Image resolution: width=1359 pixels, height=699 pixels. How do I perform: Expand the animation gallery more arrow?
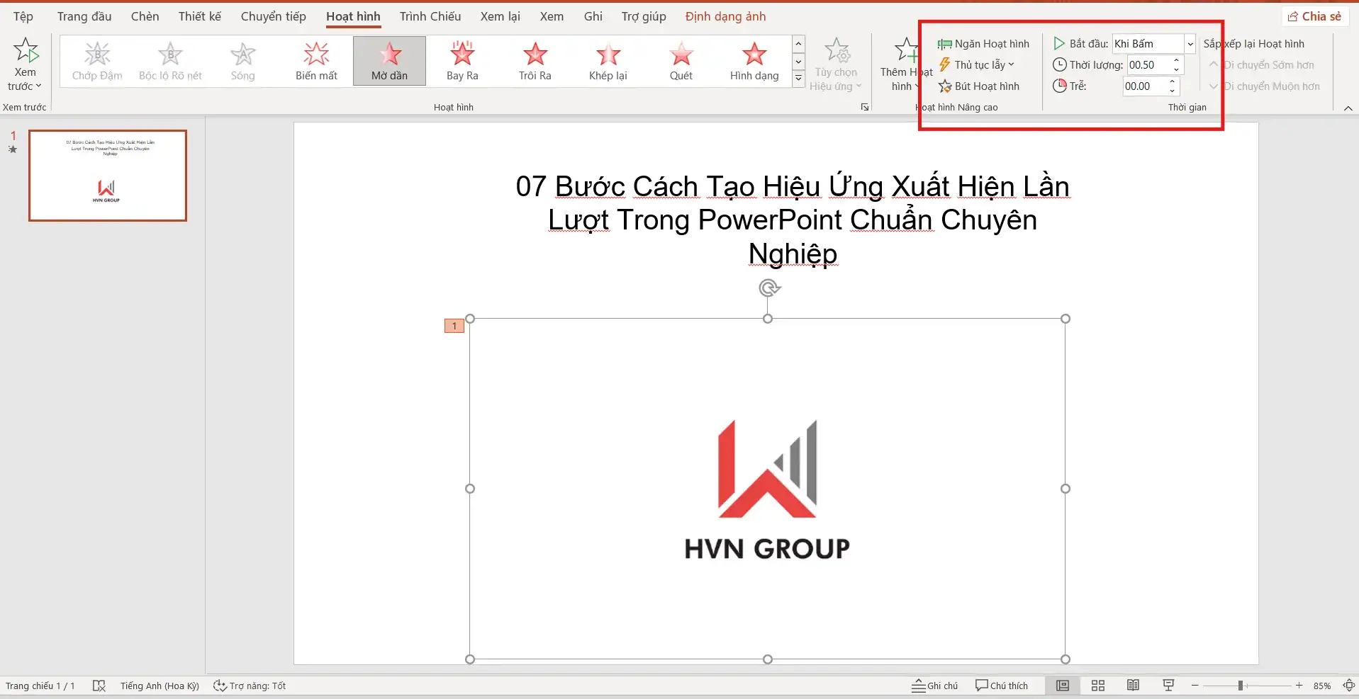pos(798,79)
